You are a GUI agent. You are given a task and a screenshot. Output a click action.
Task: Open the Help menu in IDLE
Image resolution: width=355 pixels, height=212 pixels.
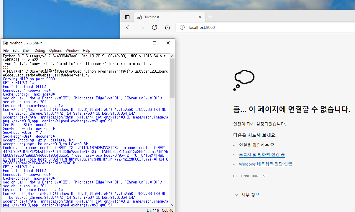[86, 51]
